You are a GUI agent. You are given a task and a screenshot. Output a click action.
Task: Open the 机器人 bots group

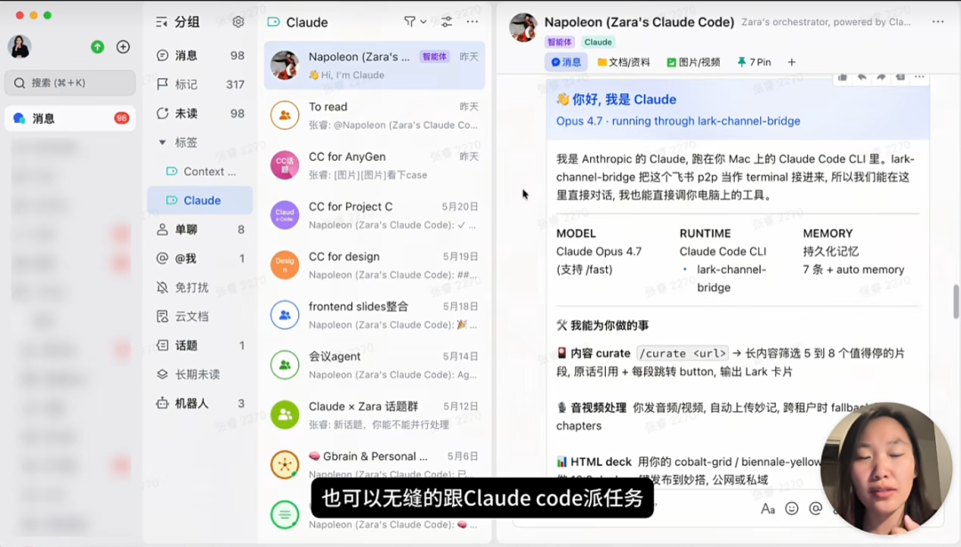[200, 403]
